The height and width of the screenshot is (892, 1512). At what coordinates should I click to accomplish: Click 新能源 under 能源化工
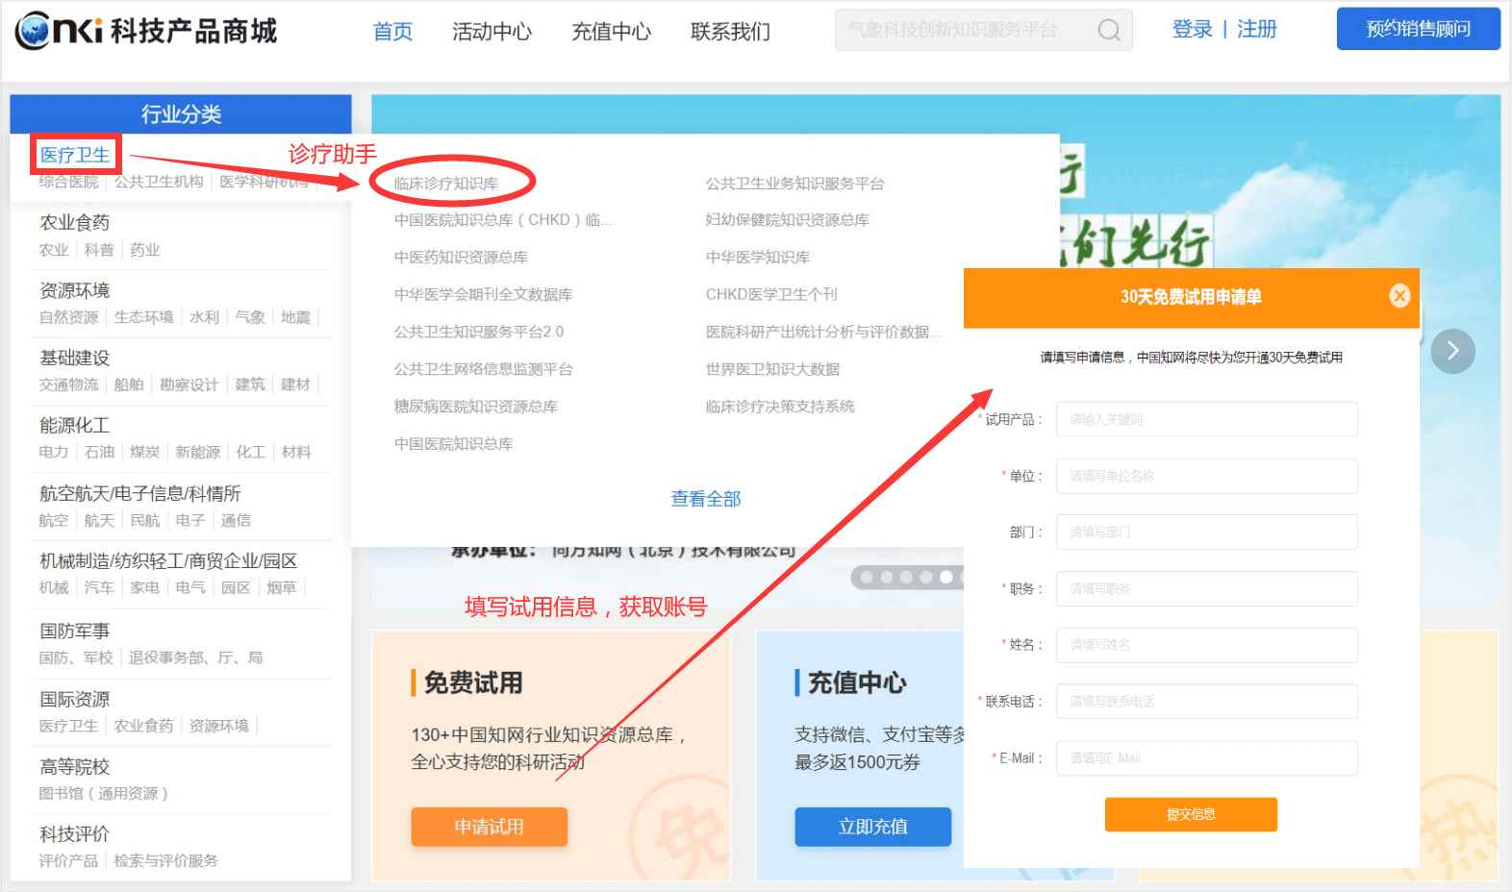click(197, 452)
